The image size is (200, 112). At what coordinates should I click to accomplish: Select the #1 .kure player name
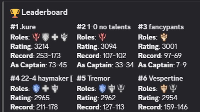point(23,27)
